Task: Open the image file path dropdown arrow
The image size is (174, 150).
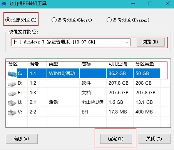Action: tap(127, 42)
